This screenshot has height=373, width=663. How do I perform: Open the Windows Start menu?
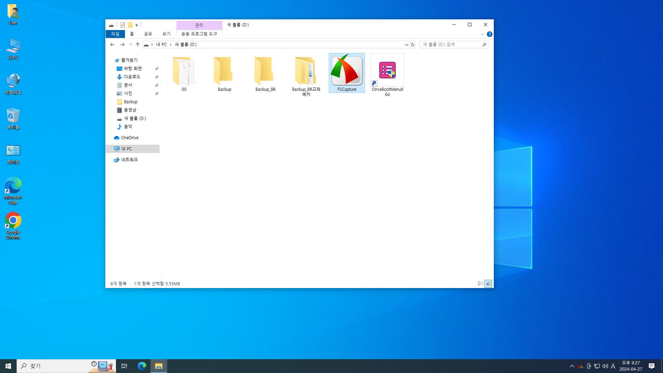[x=8, y=366]
